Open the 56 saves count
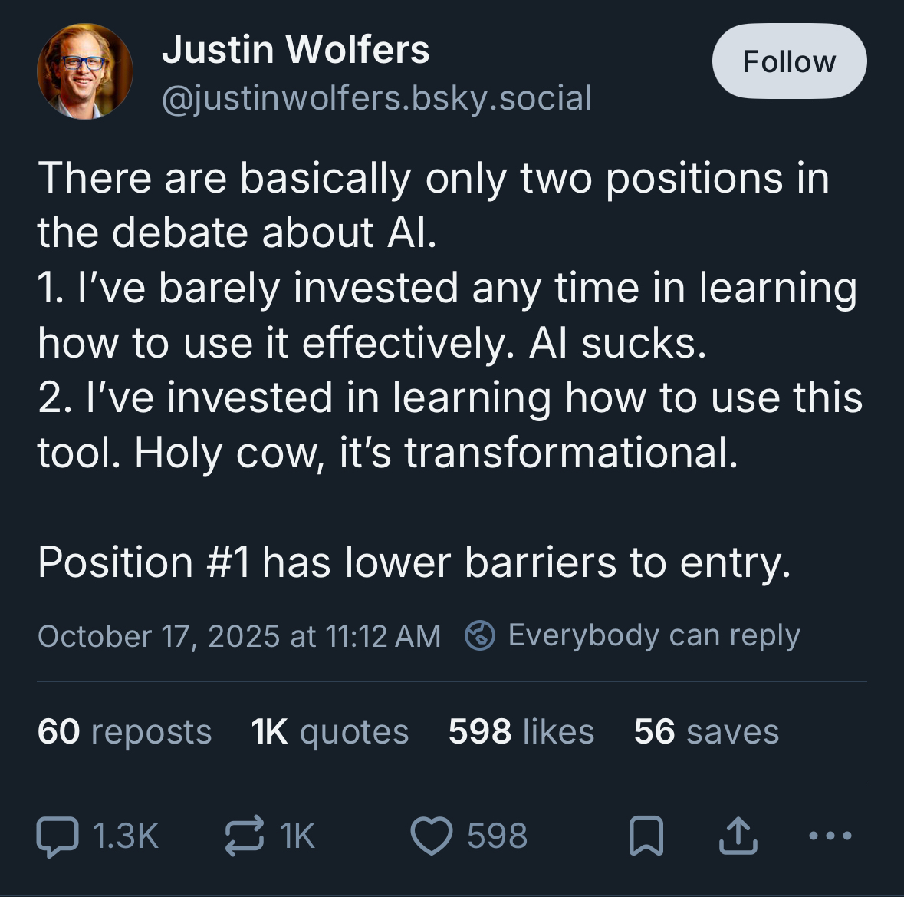 coord(705,731)
